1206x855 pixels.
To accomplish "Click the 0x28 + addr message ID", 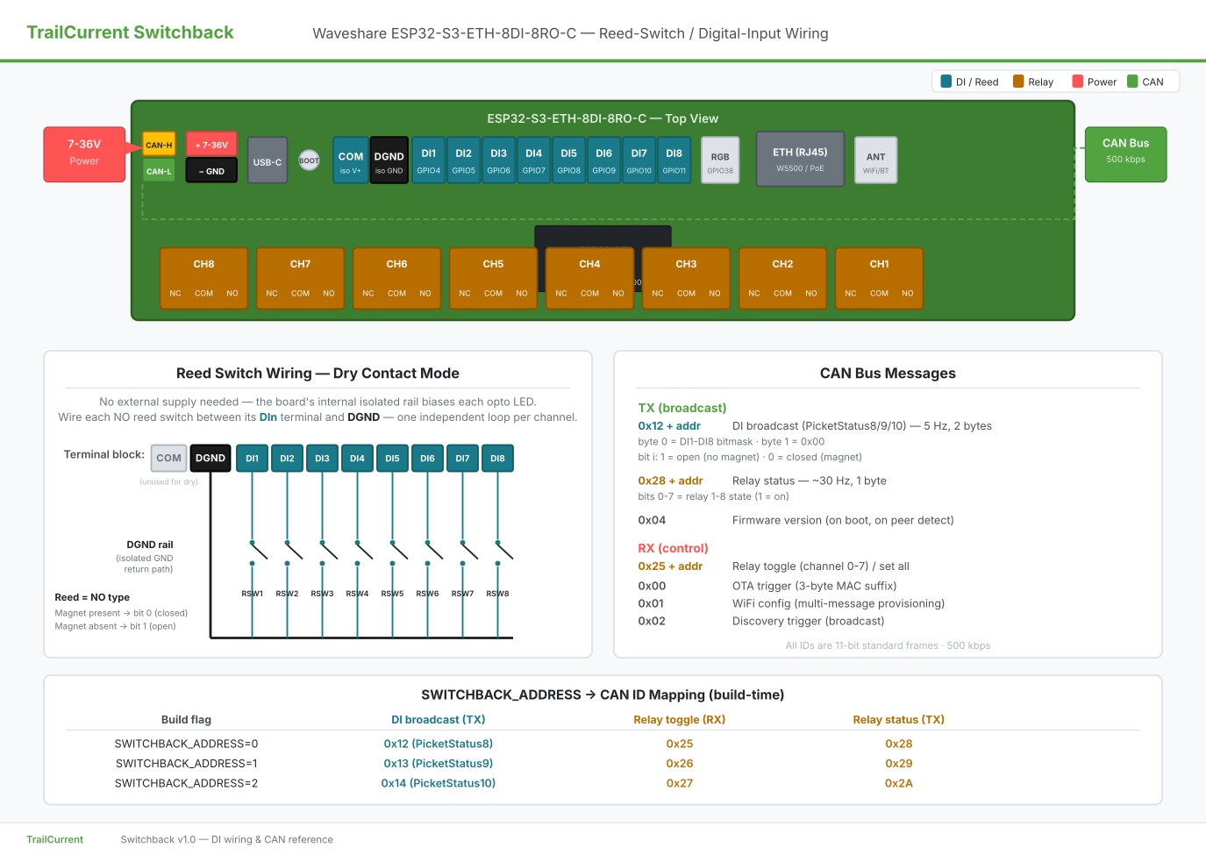I will coord(671,481).
